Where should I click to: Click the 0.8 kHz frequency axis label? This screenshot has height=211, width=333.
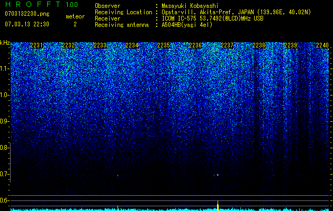(4, 148)
